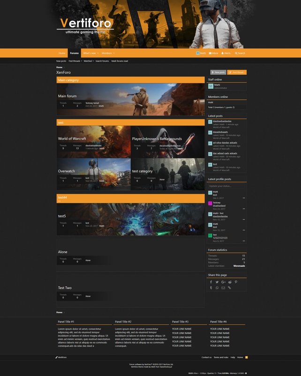This screenshot has width=301, height=376.
Task: Expand the Find threads submenu
Action: coord(82,61)
